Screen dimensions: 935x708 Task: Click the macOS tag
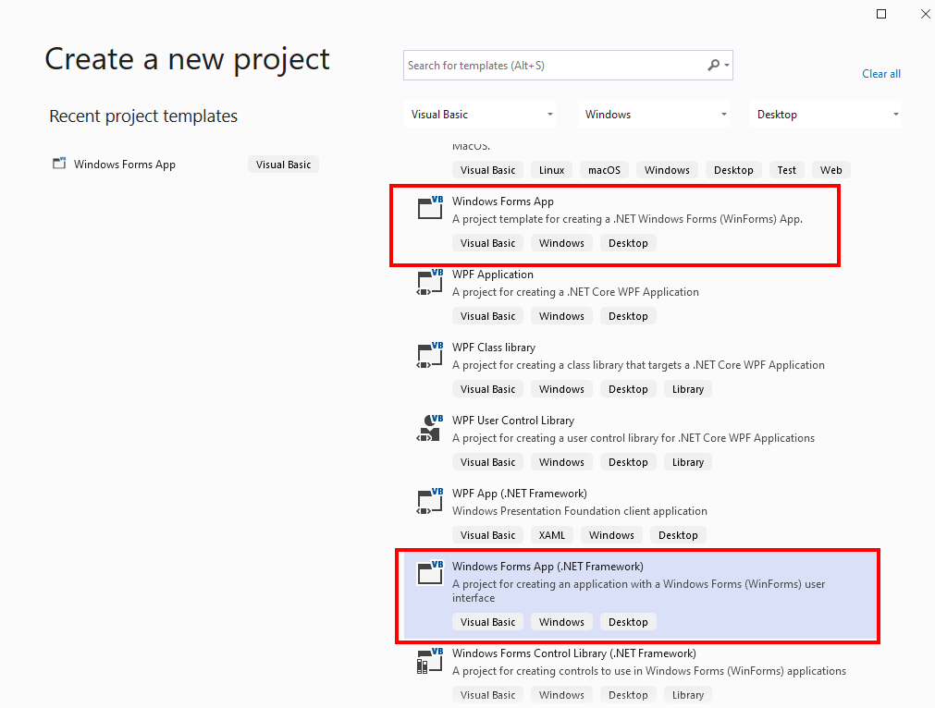[x=604, y=170]
